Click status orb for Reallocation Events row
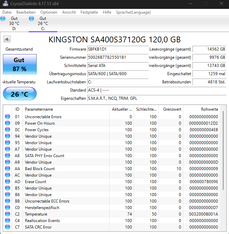This screenshot has width=229, height=234. point(8,220)
